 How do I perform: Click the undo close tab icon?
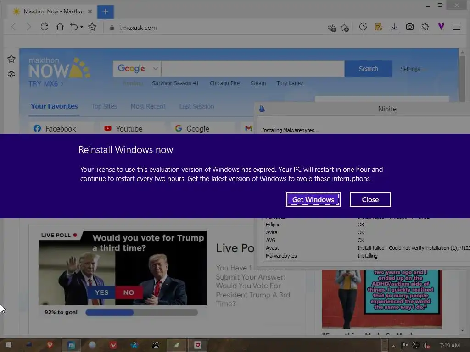tap(74, 27)
